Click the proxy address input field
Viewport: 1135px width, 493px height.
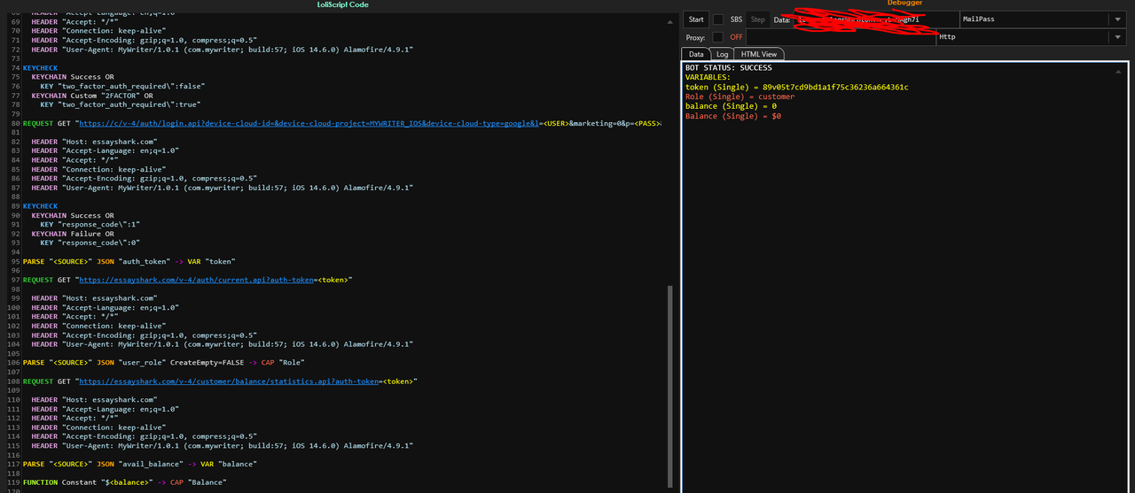(841, 37)
